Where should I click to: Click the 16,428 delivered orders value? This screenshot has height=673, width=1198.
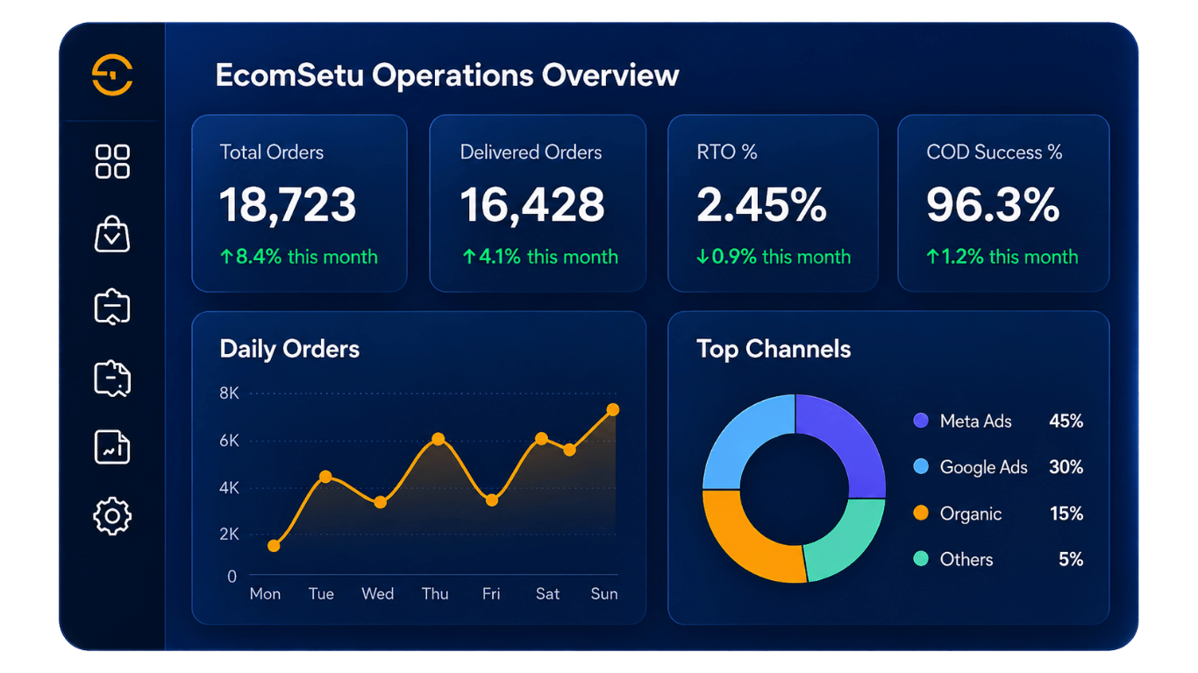[532, 205]
